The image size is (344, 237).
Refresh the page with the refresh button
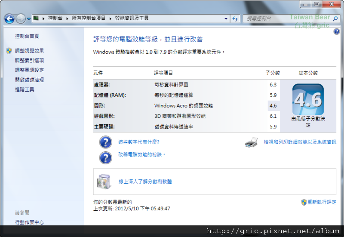pos(235,18)
